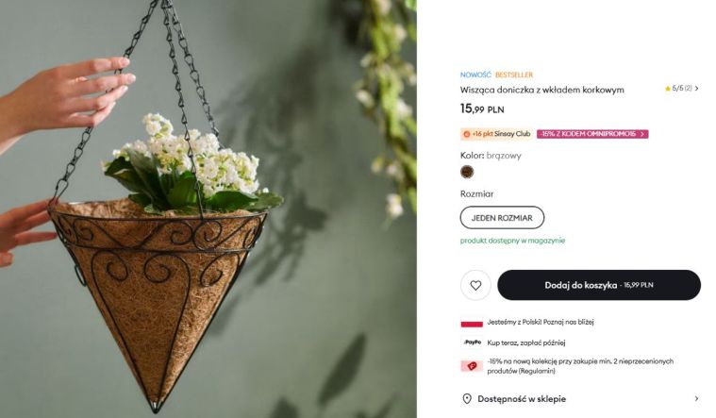Screen dimensions: 716x418
Task: Open Kup teraz, zapłać później link
Action: 526,343
